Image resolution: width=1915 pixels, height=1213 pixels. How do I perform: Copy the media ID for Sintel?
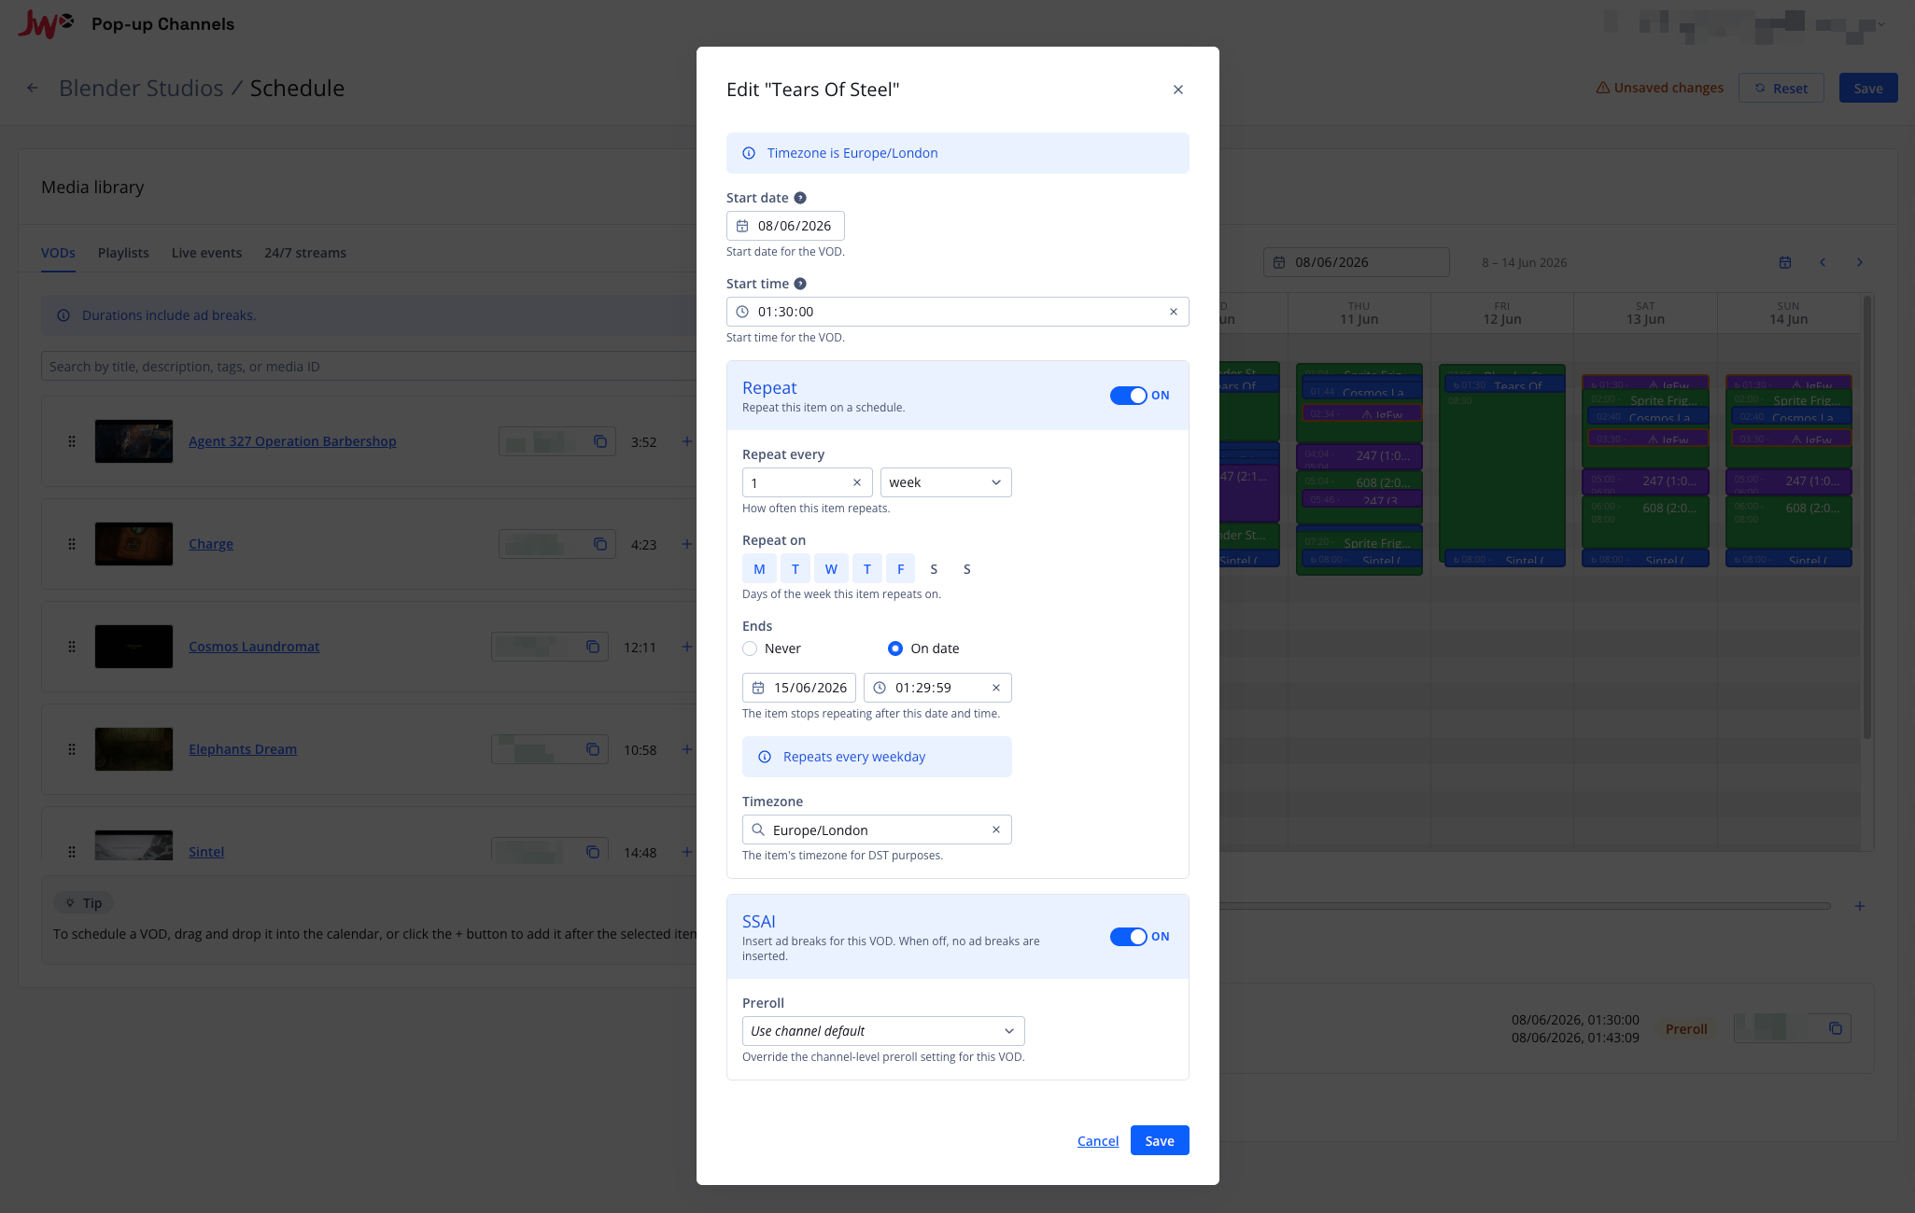click(593, 852)
